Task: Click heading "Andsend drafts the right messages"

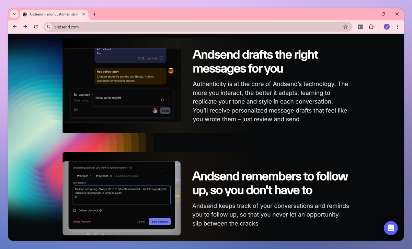Action: [255, 61]
